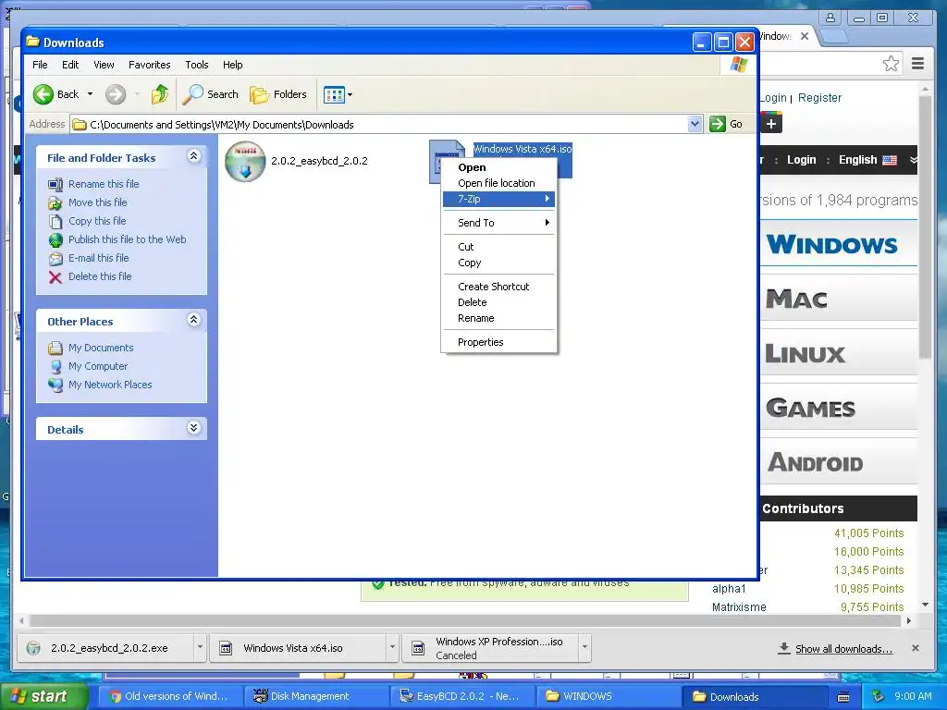Image resolution: width=947 pixels, height=710 pixels.
Task: Click the Start button
Action: tap(44, 696)
